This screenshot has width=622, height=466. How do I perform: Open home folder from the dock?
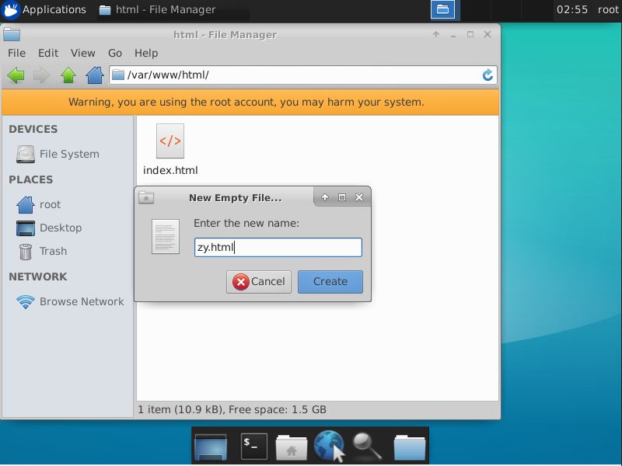pyautogui.click(x=292, y=447)
